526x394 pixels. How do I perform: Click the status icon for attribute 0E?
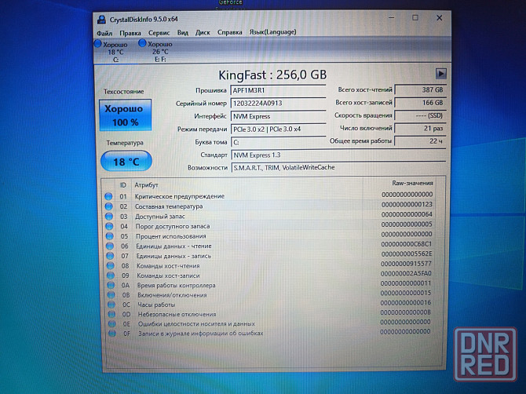[x=112, y=324]
